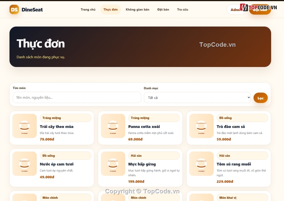Click the 69.000đ price
The image size is (284, 201).
pyautogui.click(x=135, y=139)
